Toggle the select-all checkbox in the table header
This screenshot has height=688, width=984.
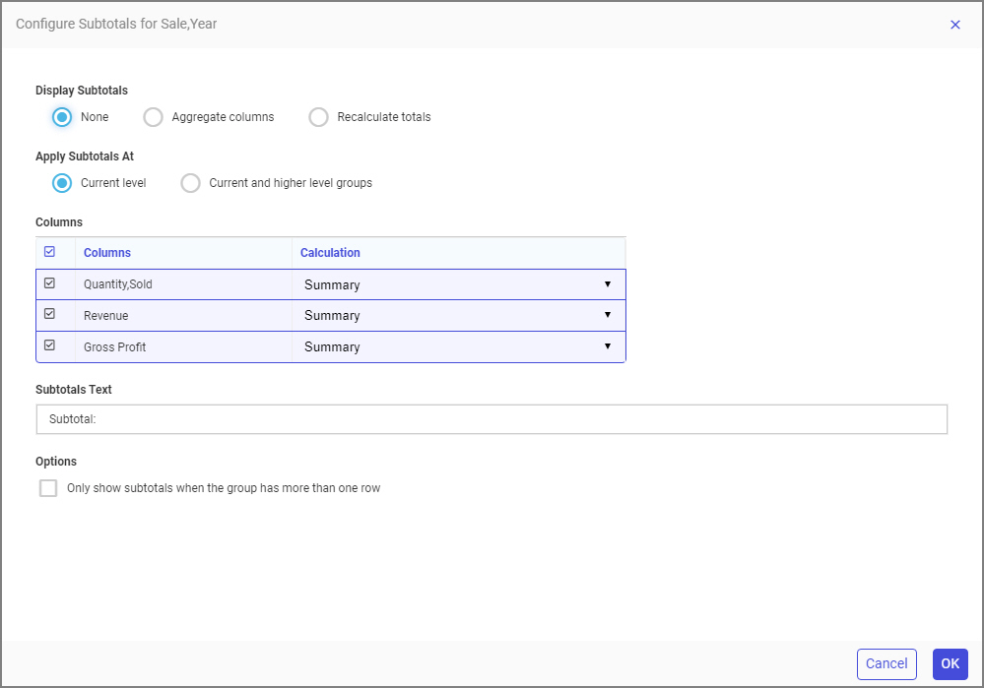click(51, 251)
